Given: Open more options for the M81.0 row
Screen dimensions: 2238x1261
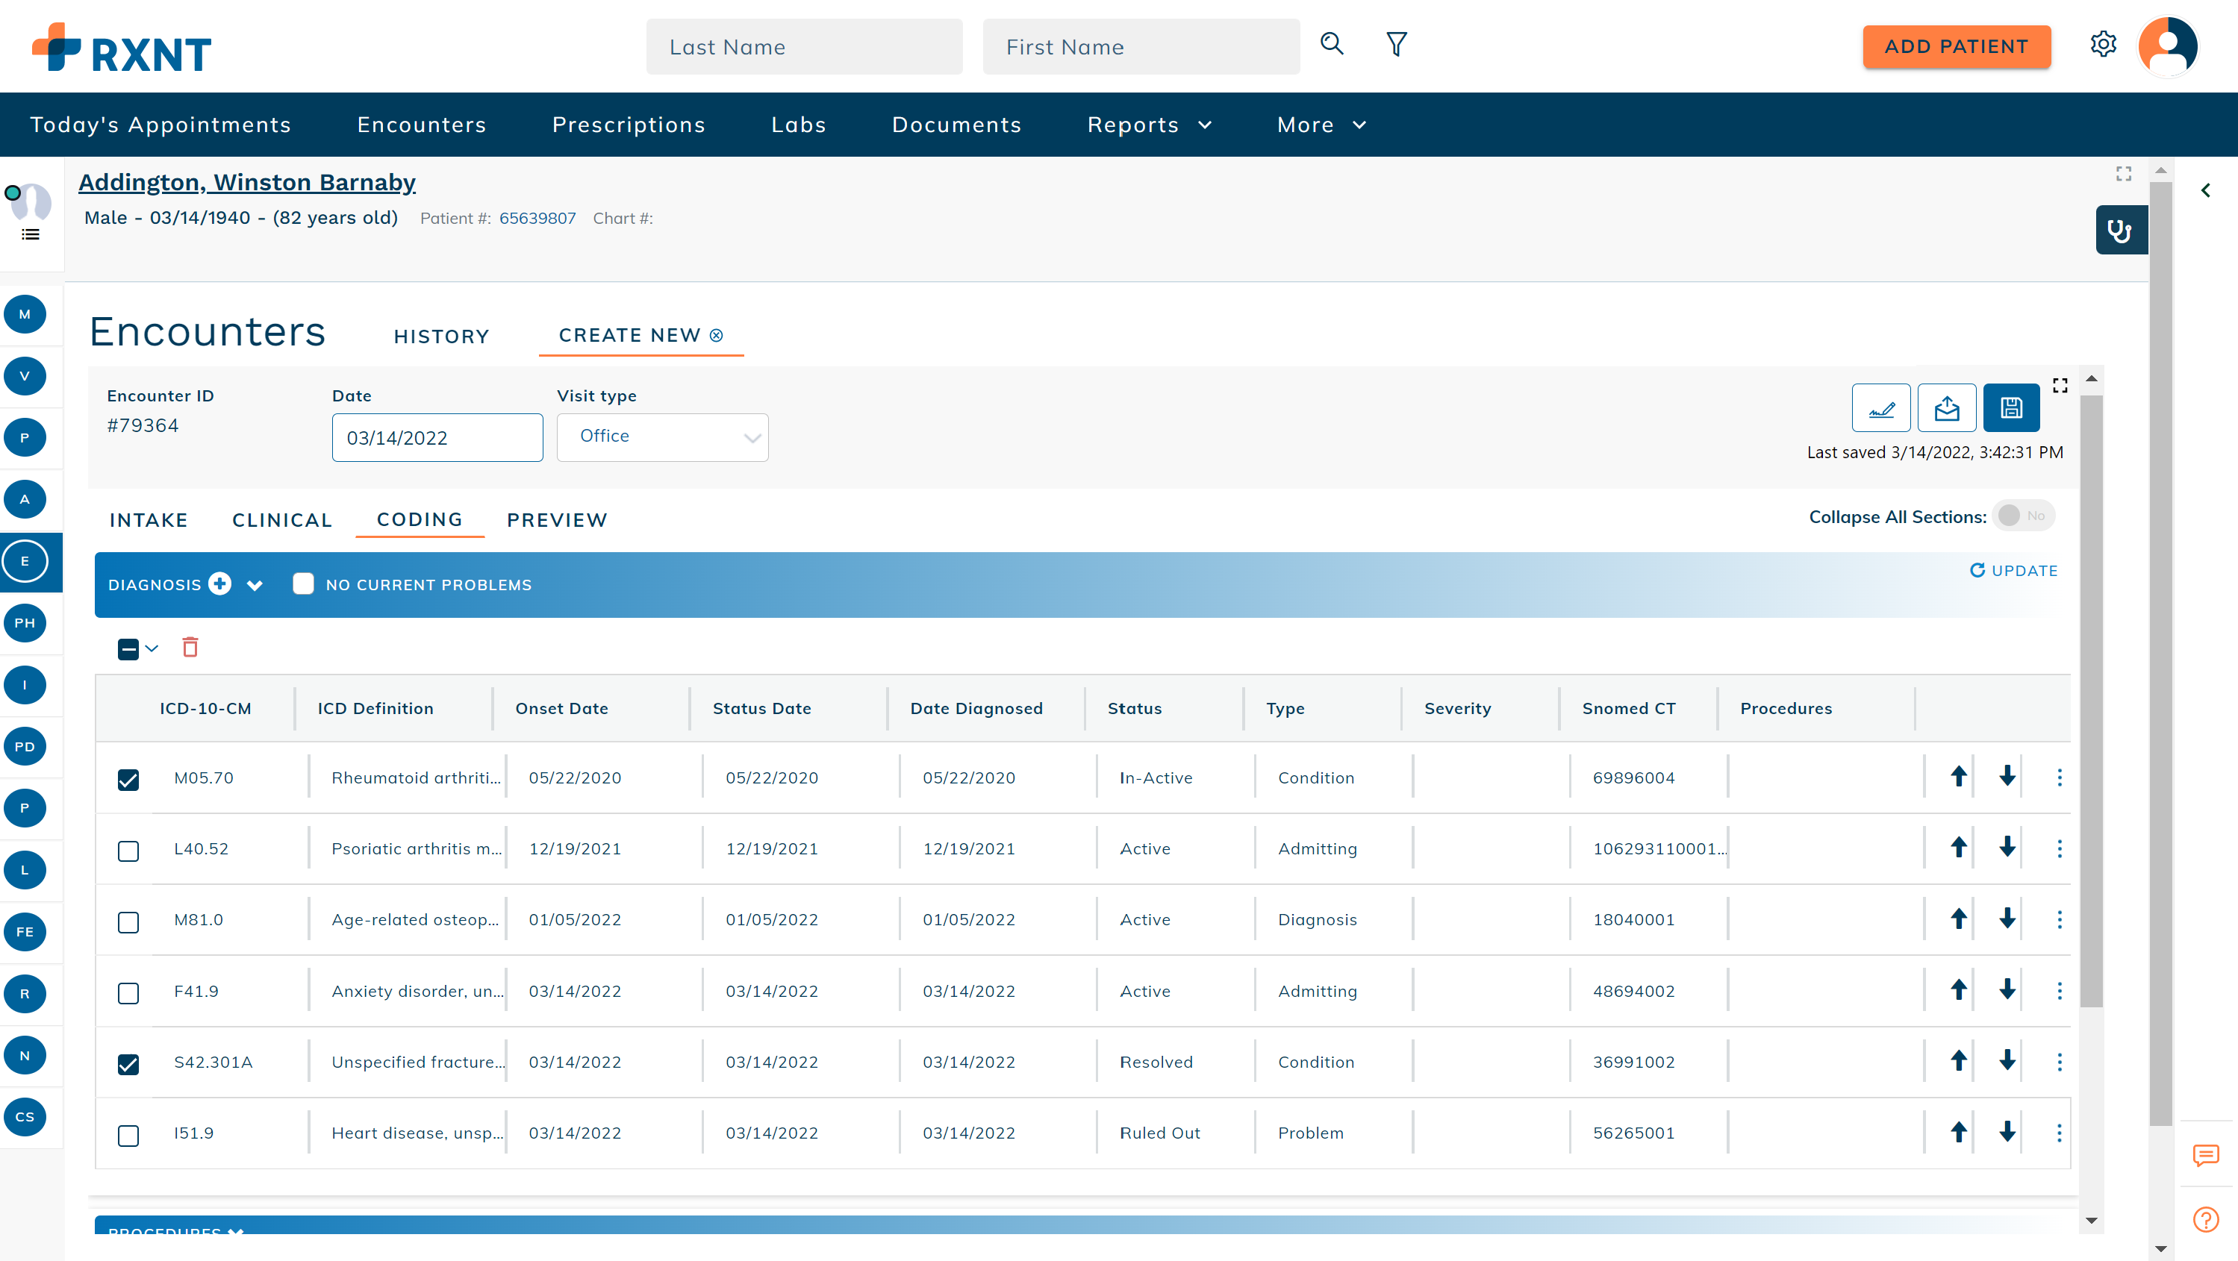Looking at the screenshot, I should pos(2059,919).
